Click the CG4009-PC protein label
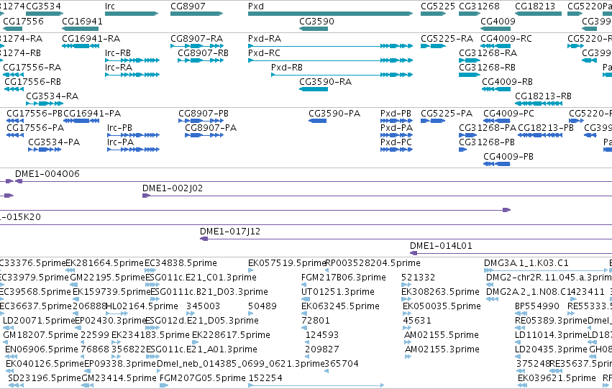This screenshot has height=389, width=612. click(x=508, y=114)
